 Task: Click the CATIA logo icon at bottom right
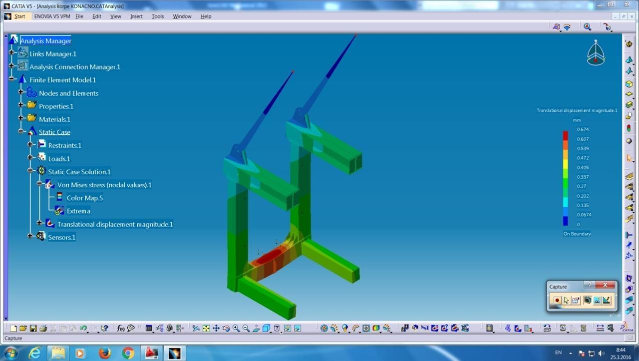(628, 328)
